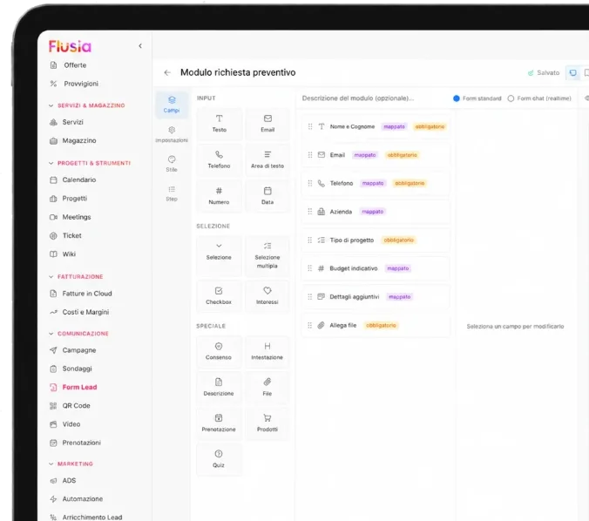The image size is (589, 521).
Task: Select the Email form field row
Action: (x=376, y=155)
